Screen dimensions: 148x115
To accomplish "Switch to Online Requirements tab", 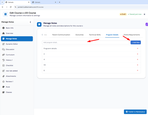I will 132,35.
